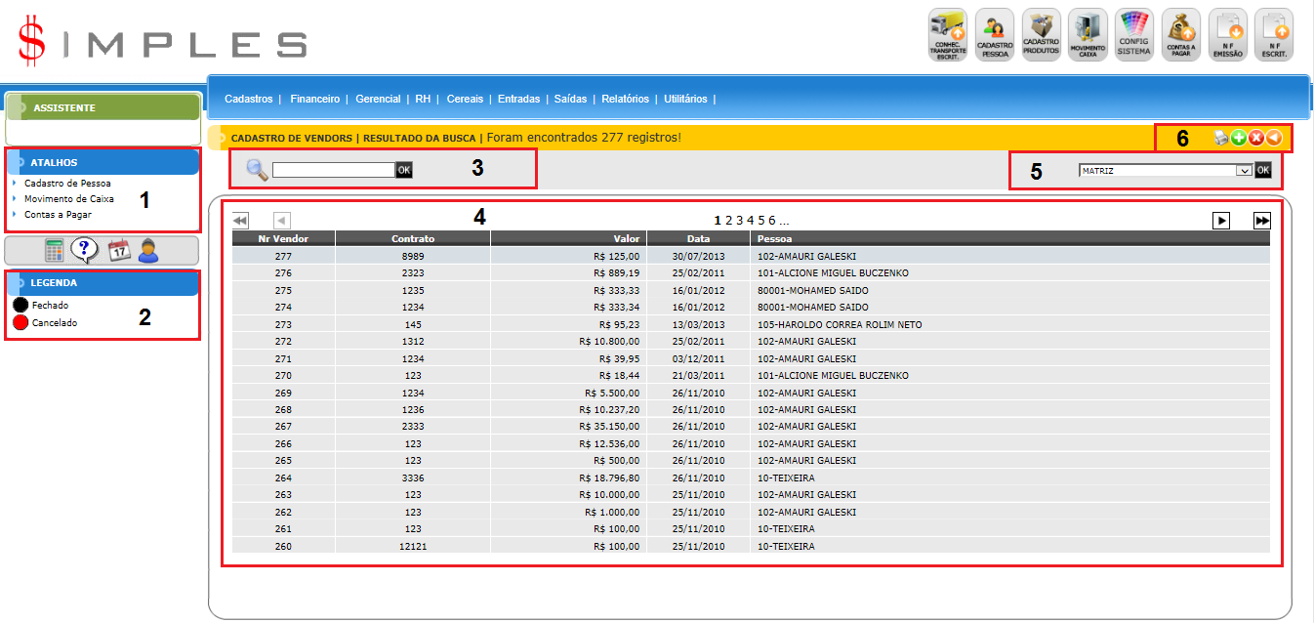
Task: Open the NF Emissão document icon
Action: [x=1227, y=35]
